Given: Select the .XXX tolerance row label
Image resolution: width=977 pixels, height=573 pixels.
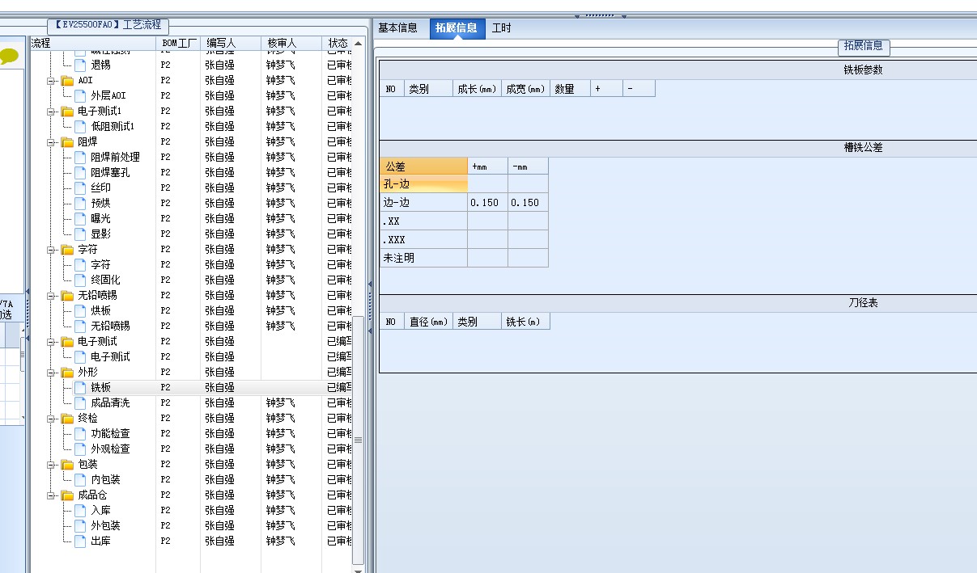Looking at the screenshot, I should click(x=423, y=240).
